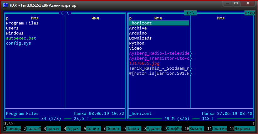This screenshot has height=134, width=258.
Task: Create folder with 7 Папка key
Action: 133,129
